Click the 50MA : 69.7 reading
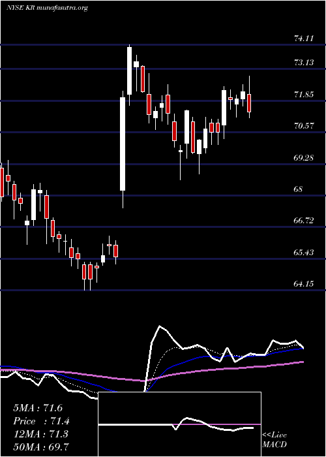The image size is (326, 457). (41, 447)
